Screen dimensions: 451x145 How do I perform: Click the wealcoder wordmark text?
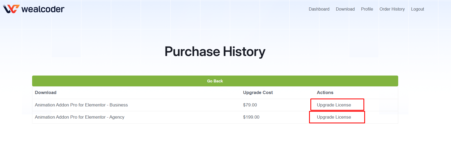(43, 9)
